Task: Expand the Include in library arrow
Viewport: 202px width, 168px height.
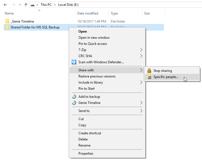Action: 141,82
